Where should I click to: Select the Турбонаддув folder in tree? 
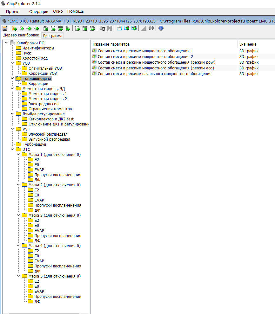34,144
